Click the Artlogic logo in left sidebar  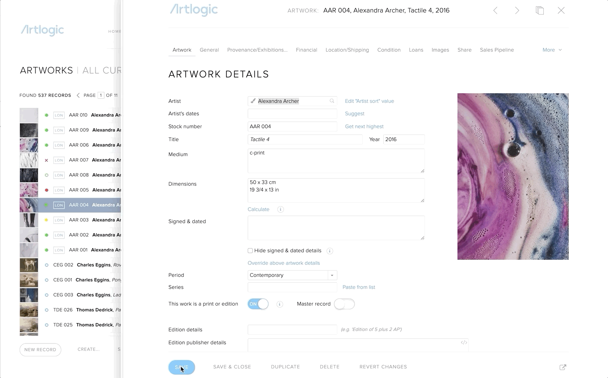43,30
